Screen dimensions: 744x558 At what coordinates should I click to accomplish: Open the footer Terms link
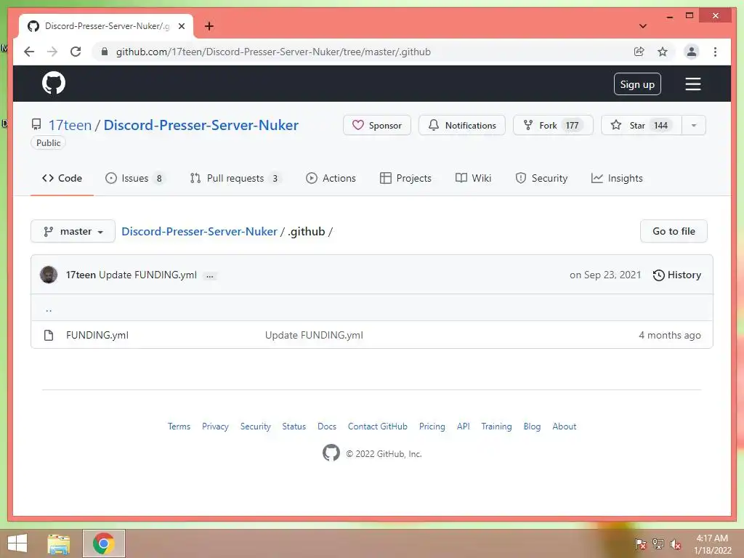[179, 426]
